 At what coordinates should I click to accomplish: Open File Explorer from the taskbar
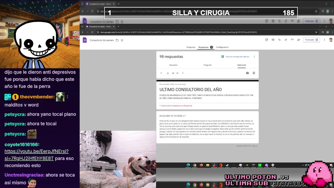click(x=208, y=165)
